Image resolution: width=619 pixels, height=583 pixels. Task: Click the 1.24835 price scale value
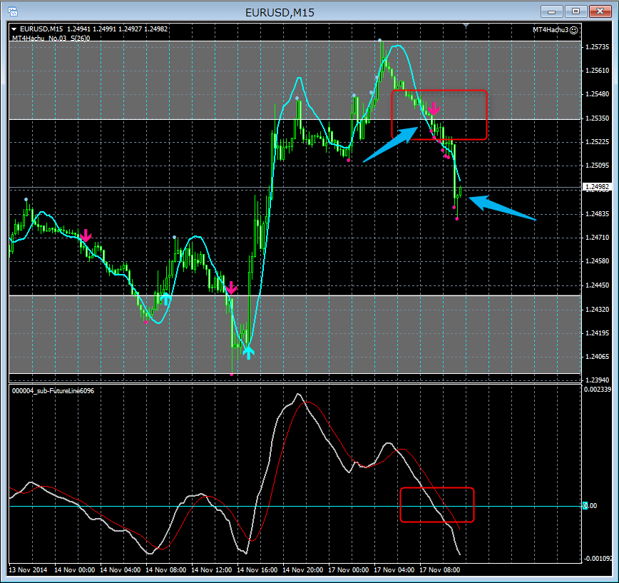click(x=597, y=214)
